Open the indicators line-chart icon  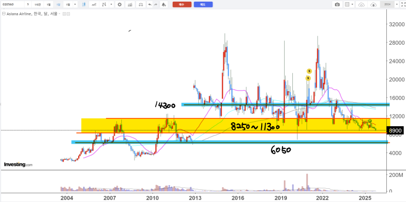tap(95, 4)
